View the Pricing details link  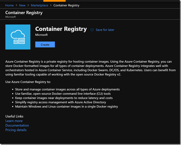point(16,130)
